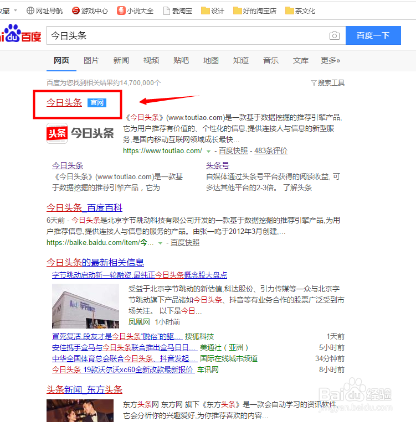Open the 网址导航 bookmark

(44, 11)
